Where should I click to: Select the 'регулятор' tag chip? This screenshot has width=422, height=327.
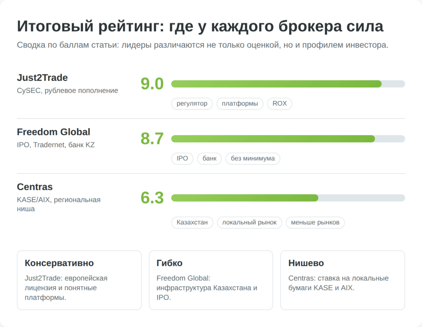192,104
